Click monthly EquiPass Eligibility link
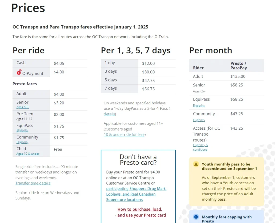 199,106
